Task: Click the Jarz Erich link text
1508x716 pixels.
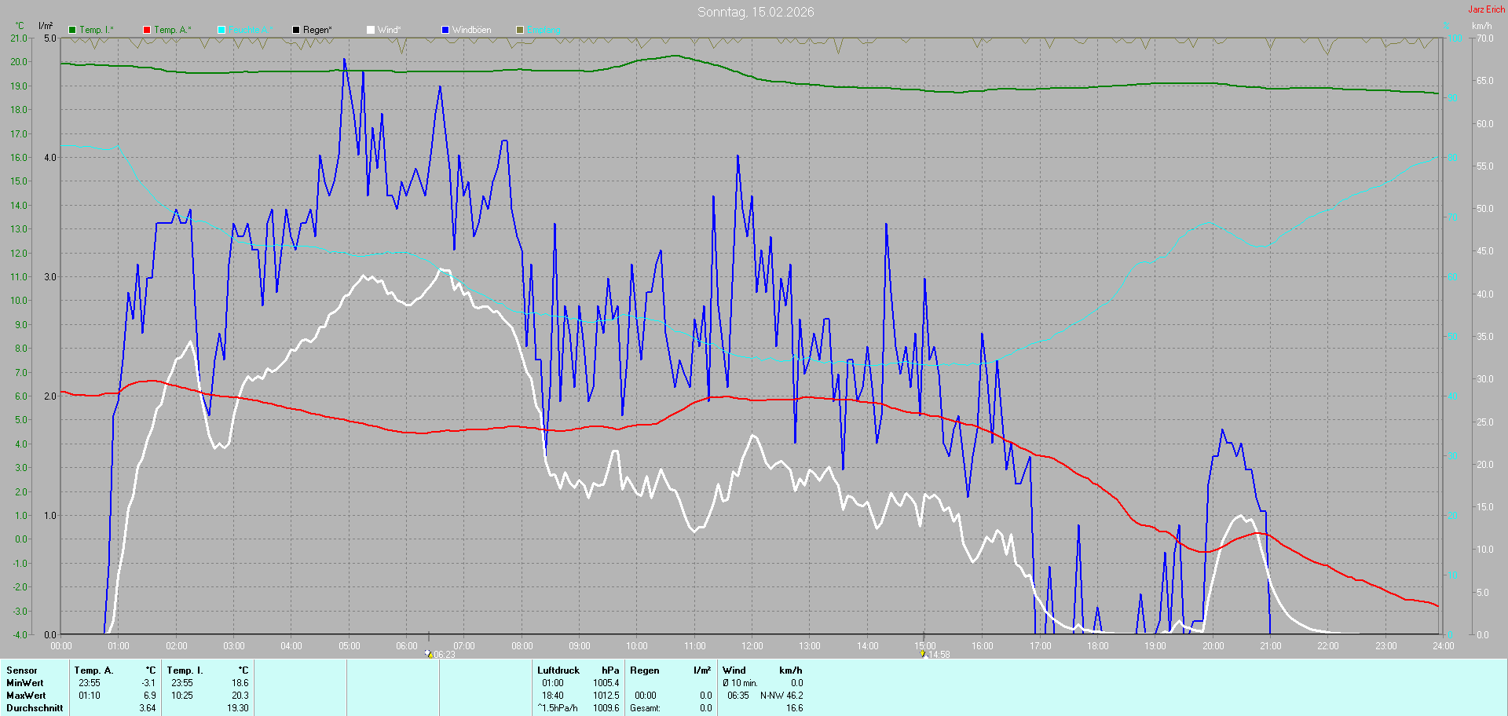Action: pyautogui.click(x=1486, y=9)
